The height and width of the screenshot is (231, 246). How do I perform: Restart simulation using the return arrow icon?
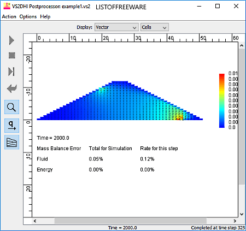[12, 88]
